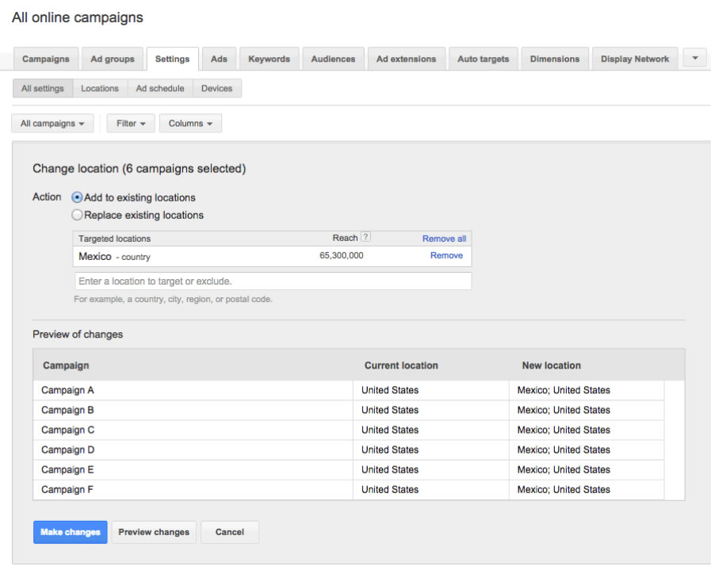Click the Campaign C row name
The image size is (711, 570).
[x=68, y=430]
